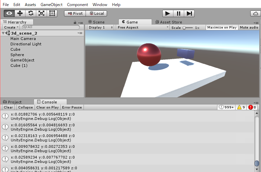Open the Cloud services button

click(255, 13)
